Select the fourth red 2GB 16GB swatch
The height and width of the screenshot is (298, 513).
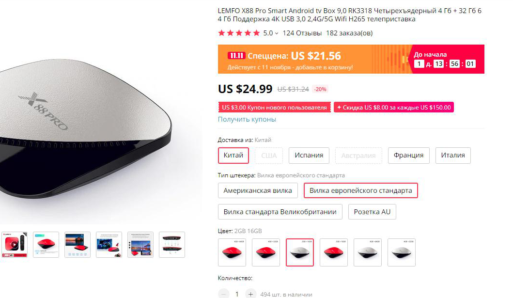[334, 252]
